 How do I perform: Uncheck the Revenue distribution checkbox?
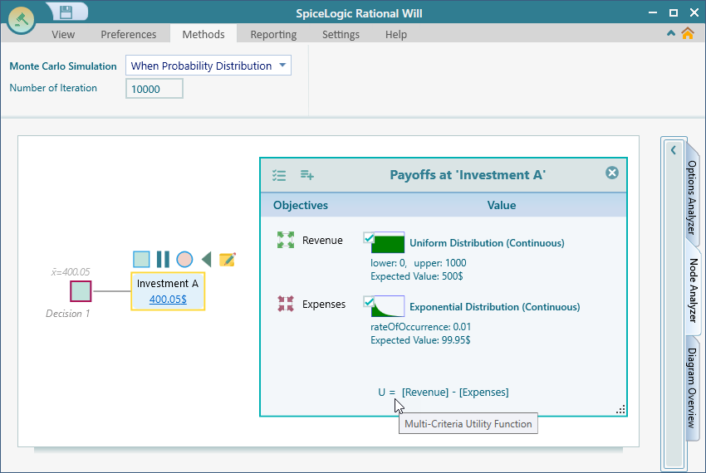coord(370,238)
